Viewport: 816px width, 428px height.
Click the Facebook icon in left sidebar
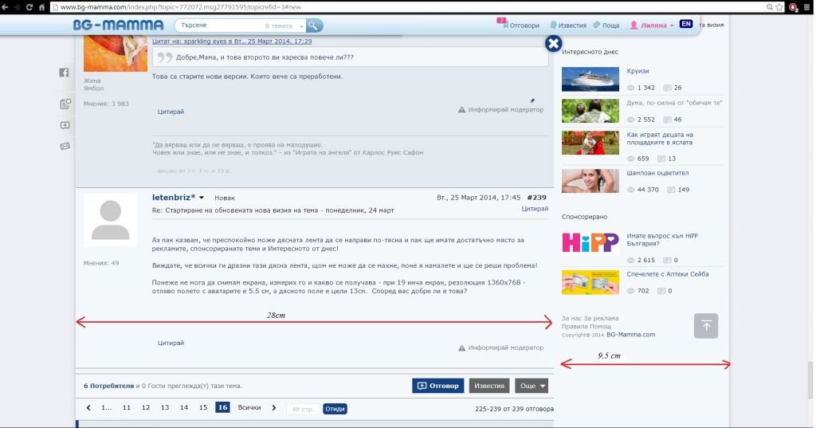point(64,73)
